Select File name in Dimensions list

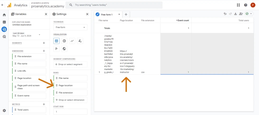[x=29, y=64]
